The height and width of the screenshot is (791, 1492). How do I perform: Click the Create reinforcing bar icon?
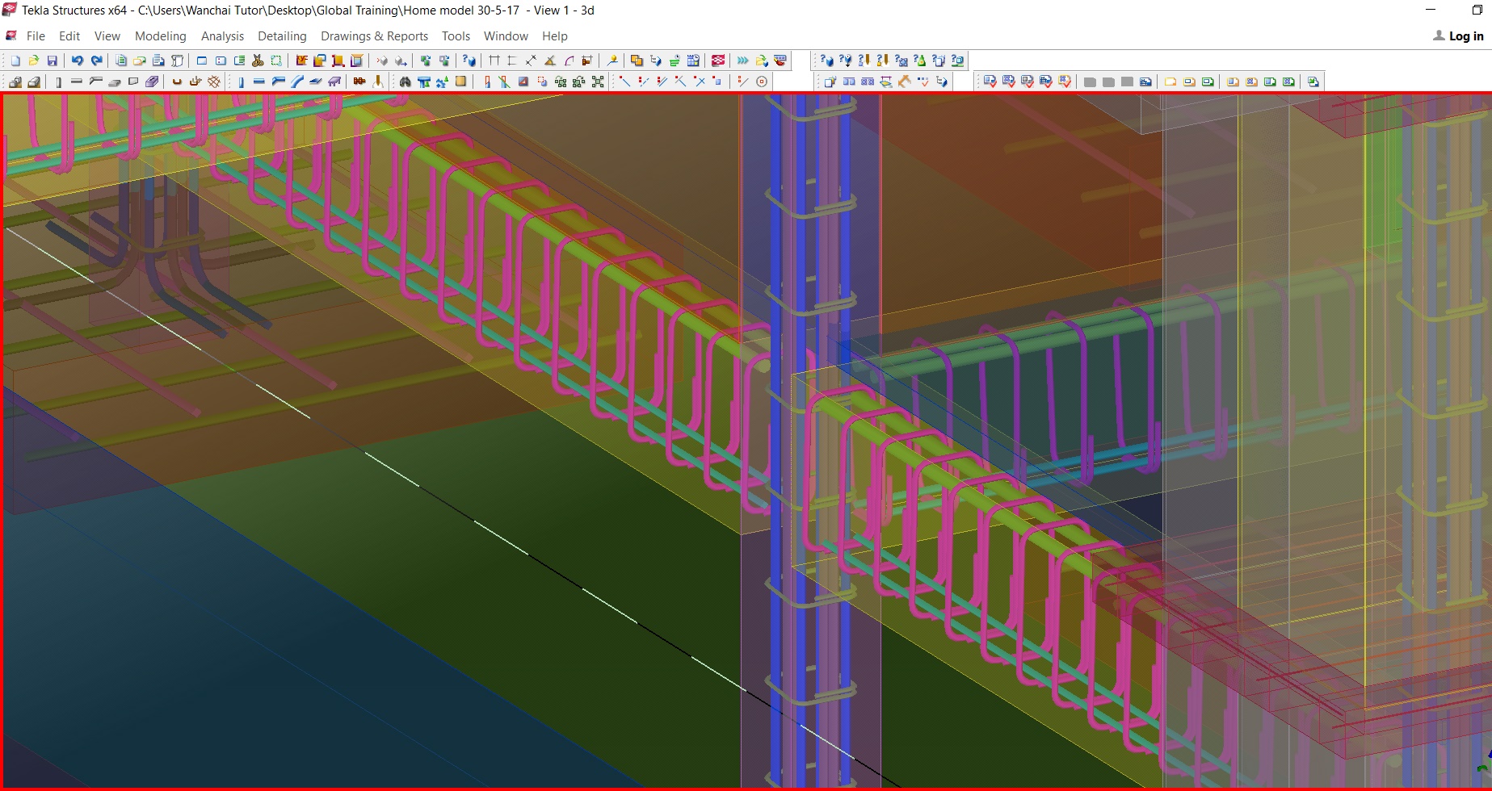[x=177, y=82]
